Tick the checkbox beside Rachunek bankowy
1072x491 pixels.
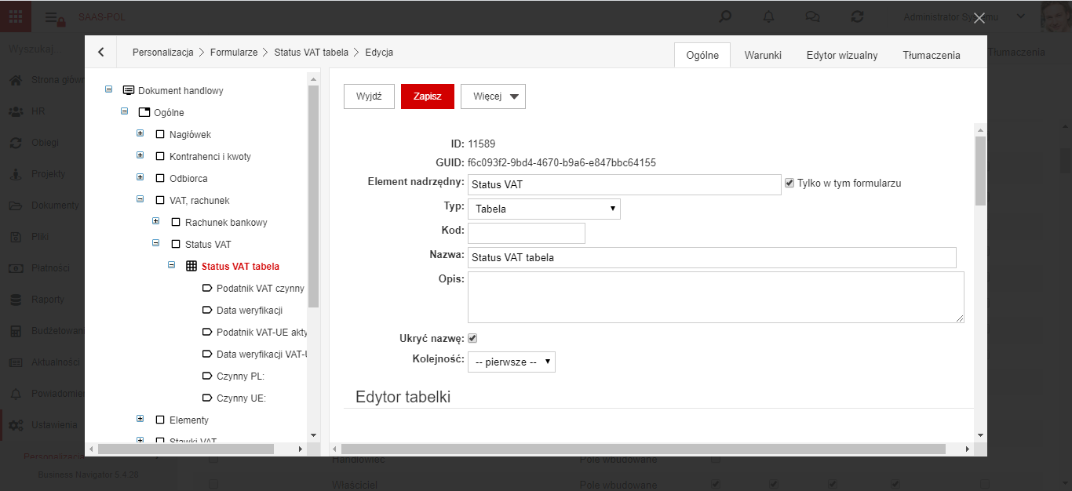click(x=176, y=223)
